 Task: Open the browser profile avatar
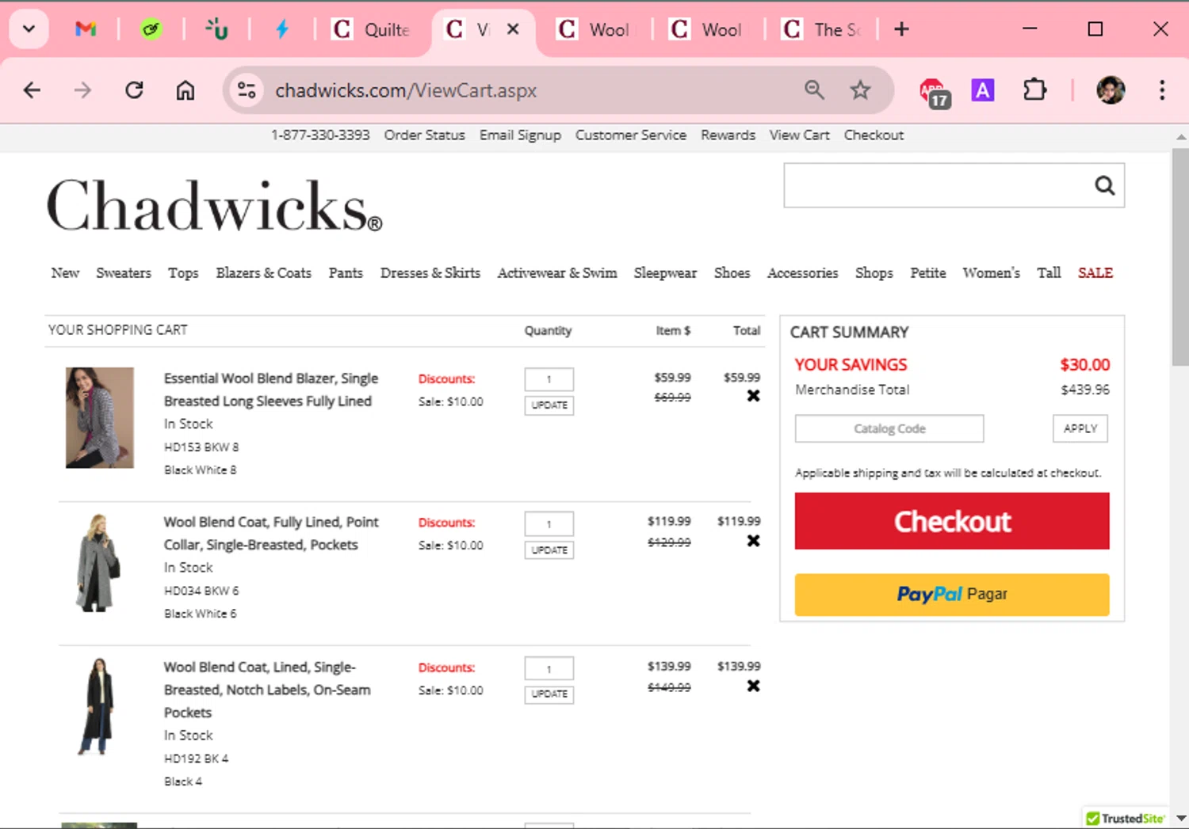[x=1111, y=90]
